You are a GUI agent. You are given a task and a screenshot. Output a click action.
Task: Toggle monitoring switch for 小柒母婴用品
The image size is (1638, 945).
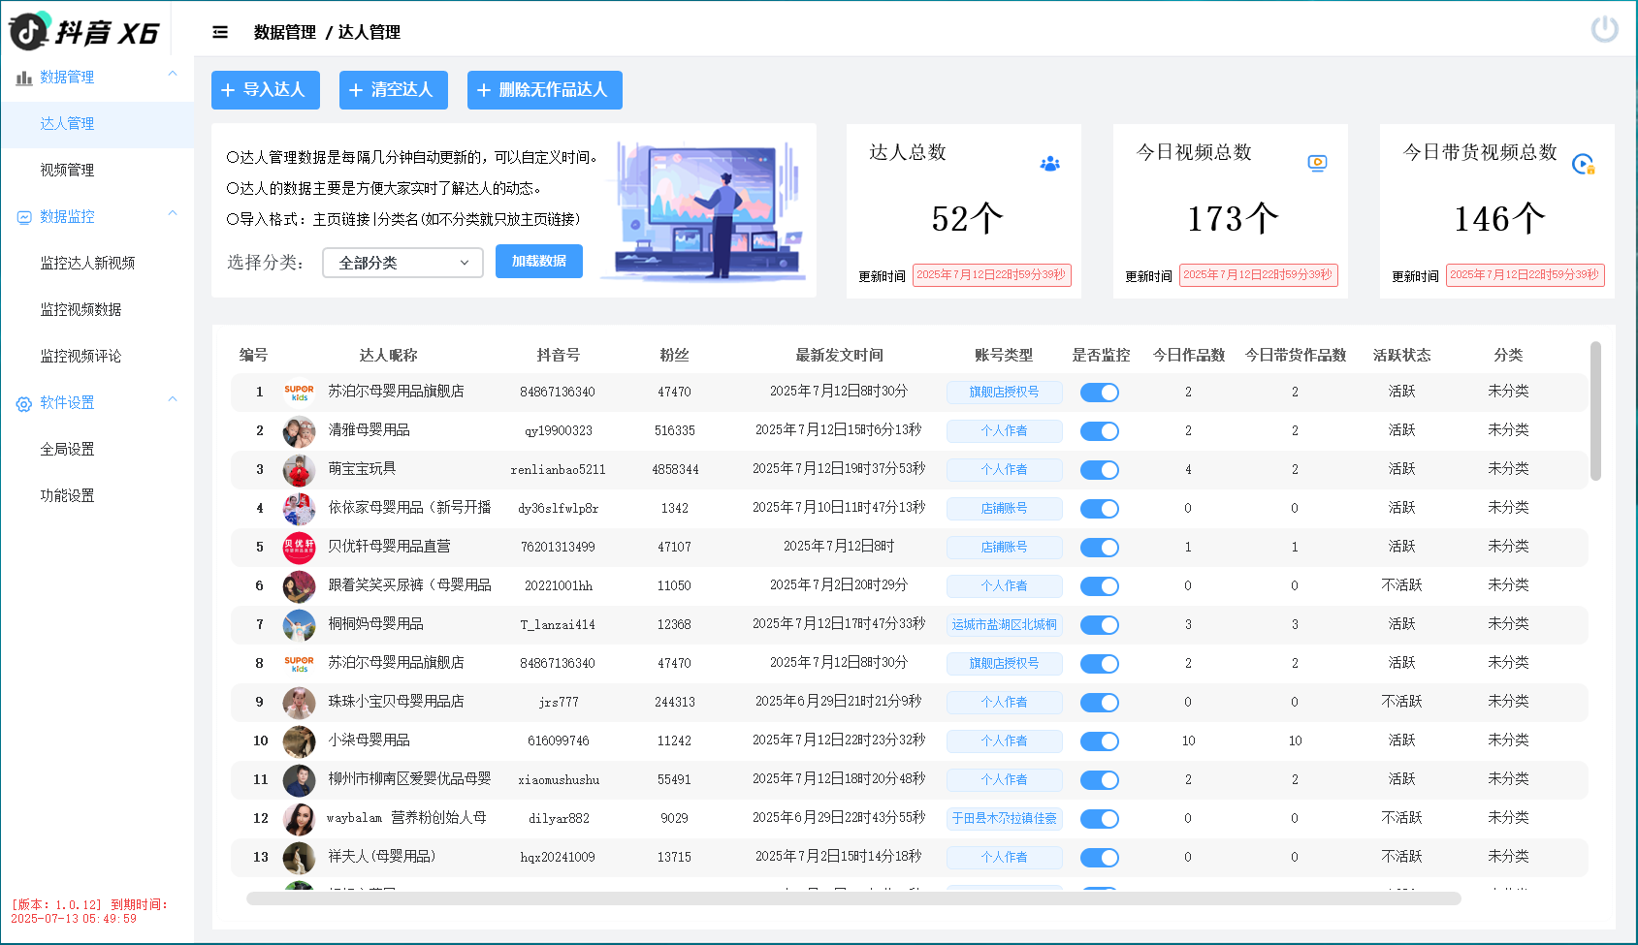1100,741
